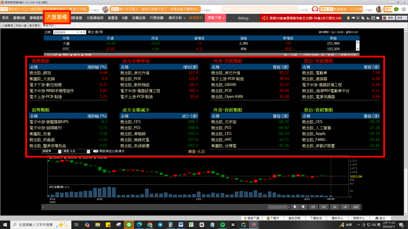The height and width of the screenshot is (229, 408).
Task: Launch Google Chrome from taskbar
Action: [150, 225]
